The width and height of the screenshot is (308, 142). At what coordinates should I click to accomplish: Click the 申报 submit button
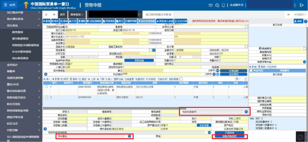point(298,21)
